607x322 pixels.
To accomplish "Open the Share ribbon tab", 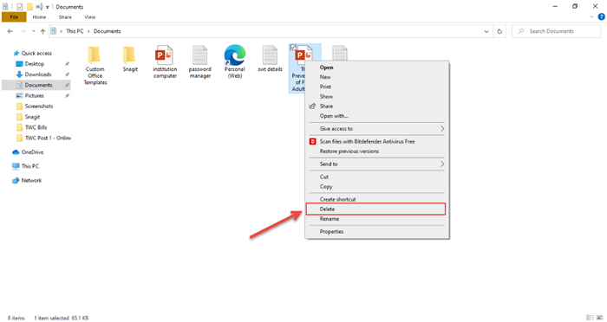I will [x=65, y=17].
